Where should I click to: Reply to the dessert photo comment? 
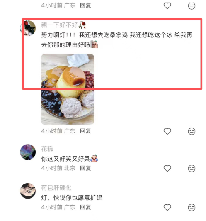tap(85, 131)
